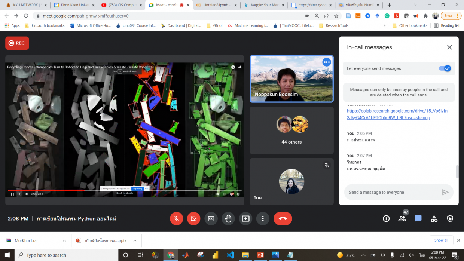464x261 pixels.
Task: Toggle the camera off button
Action: pos(193,219)
